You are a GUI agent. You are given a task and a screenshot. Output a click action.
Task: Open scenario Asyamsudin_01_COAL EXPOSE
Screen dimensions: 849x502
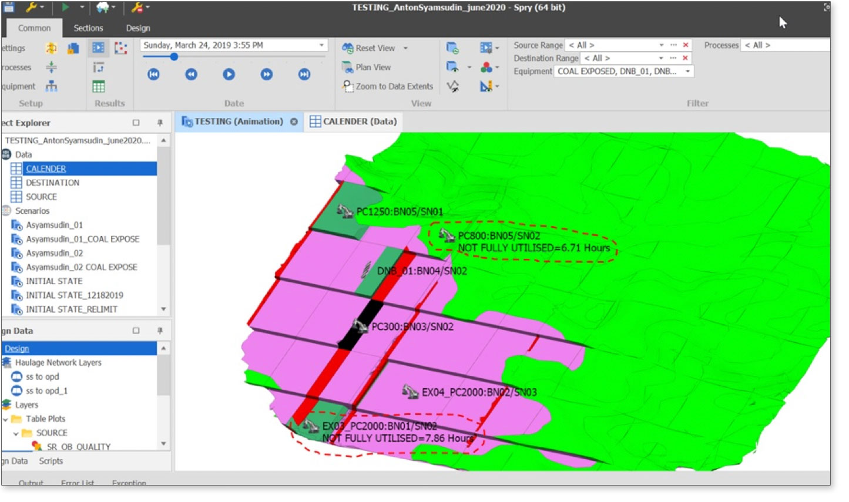(82, 239)
